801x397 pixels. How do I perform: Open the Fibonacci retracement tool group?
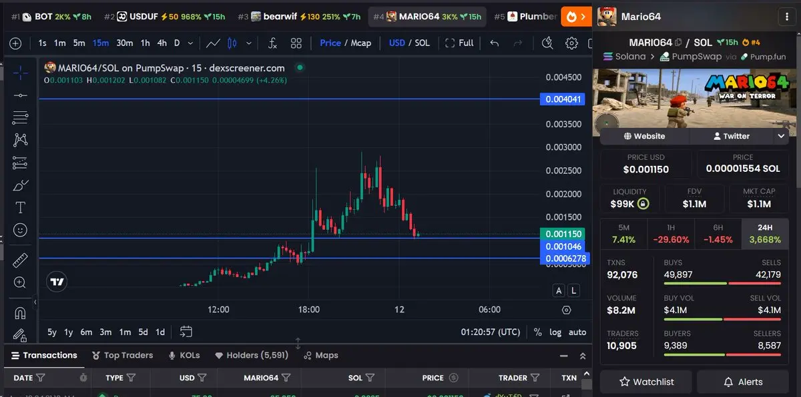21,118
